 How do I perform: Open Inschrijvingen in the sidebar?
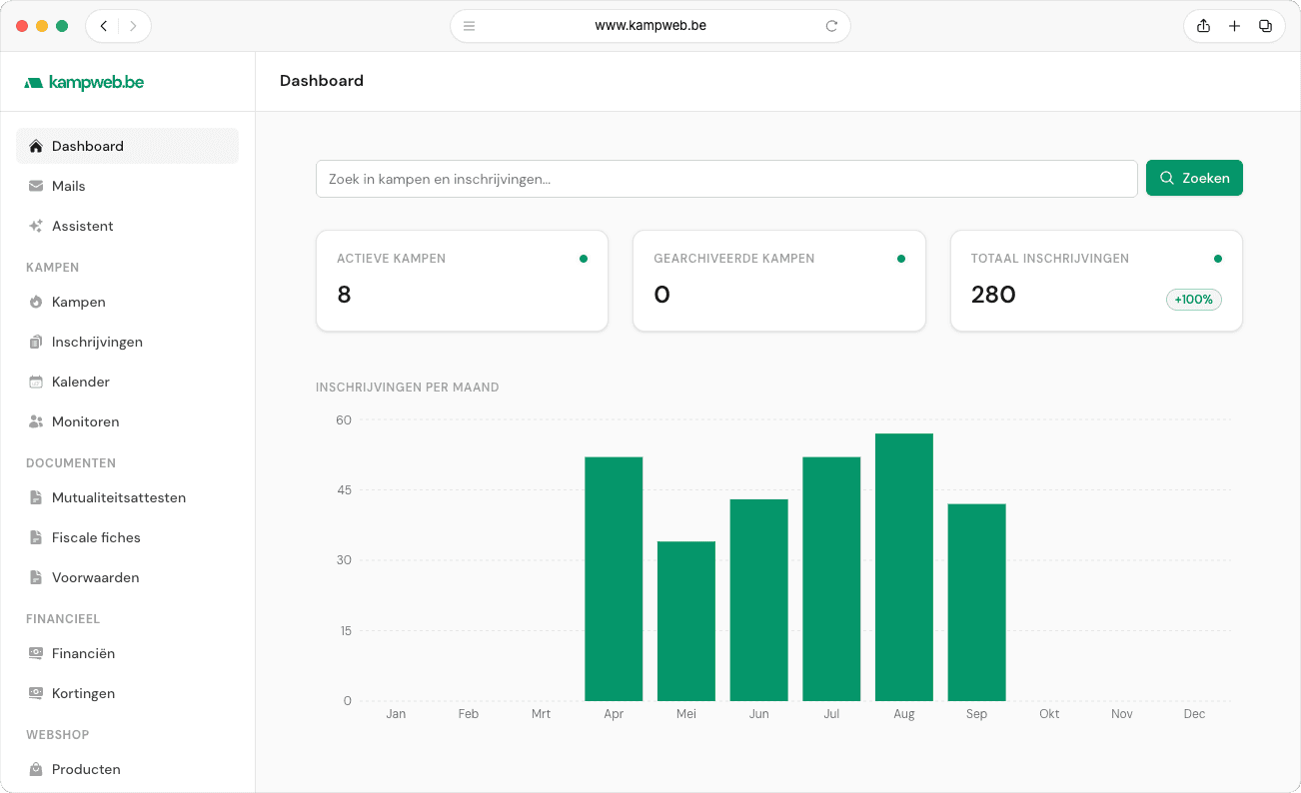pyautogui.click(x=127, y=342)
